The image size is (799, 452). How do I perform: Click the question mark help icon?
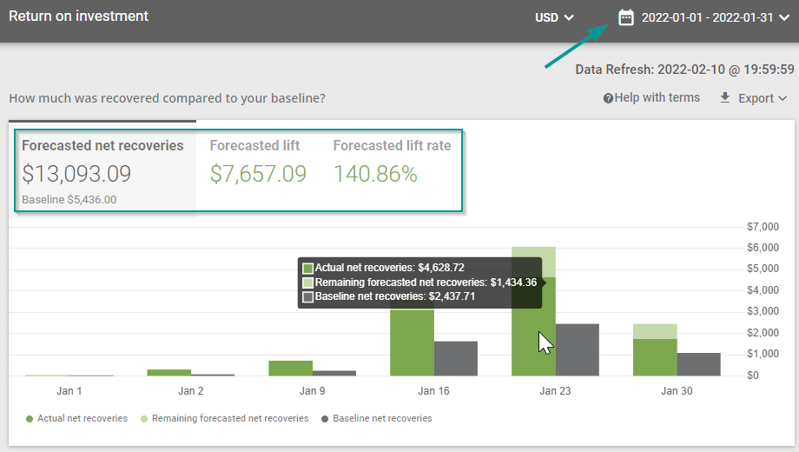pyautogui.click(x=608, y=98)
